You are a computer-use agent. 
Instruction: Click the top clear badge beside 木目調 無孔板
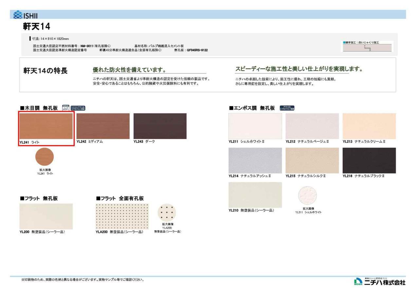coord(66,108)
